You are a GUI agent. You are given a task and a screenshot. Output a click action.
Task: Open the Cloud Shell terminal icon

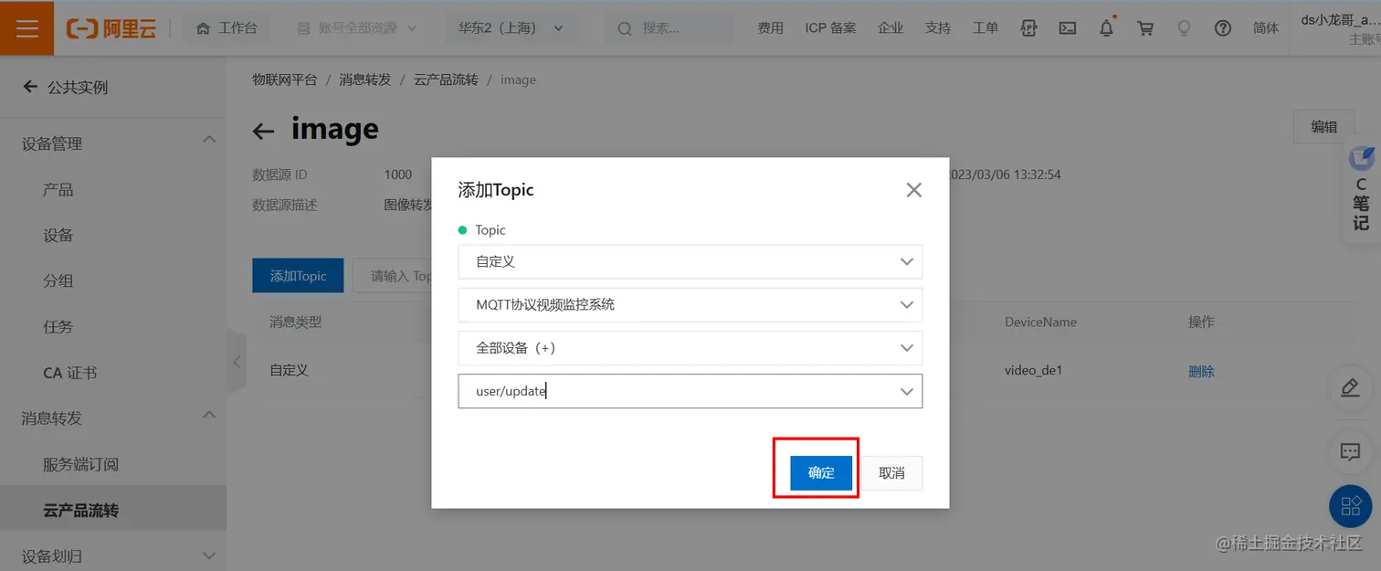click(x=1068, y=28)
